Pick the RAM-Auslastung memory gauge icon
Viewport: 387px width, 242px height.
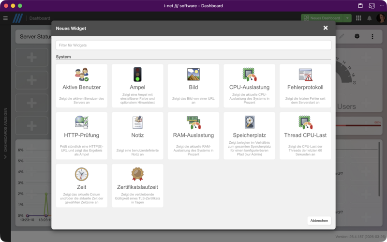tap(193, 122)
